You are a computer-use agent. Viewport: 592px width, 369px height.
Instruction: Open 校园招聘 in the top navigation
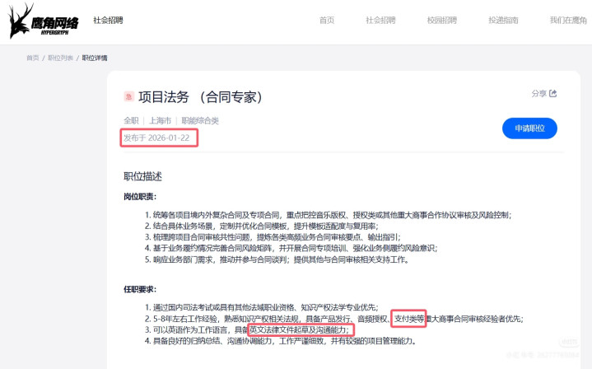(x=441, y=21)
